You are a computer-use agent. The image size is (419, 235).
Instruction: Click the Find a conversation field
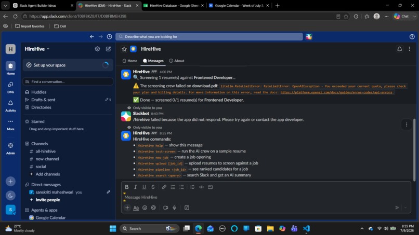click(x=68, y=81)
